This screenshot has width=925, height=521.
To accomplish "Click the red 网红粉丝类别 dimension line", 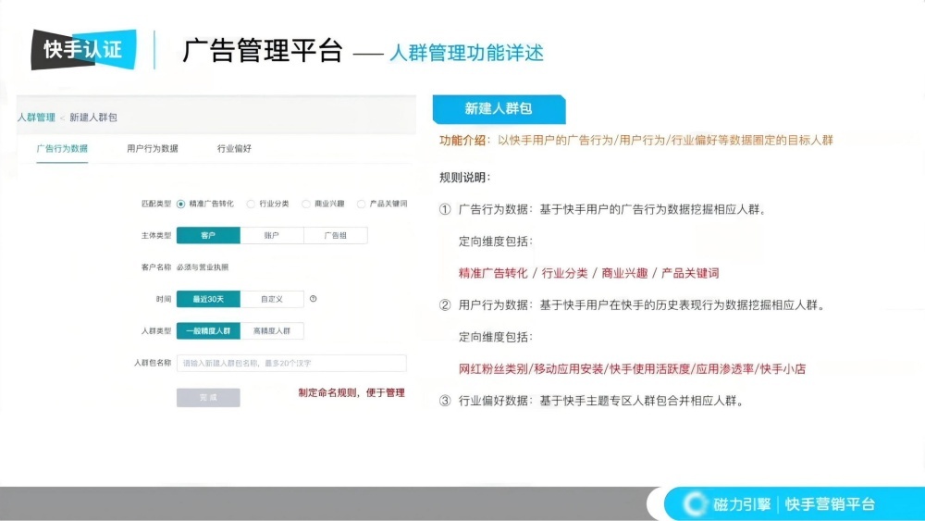I will (632, 368).
